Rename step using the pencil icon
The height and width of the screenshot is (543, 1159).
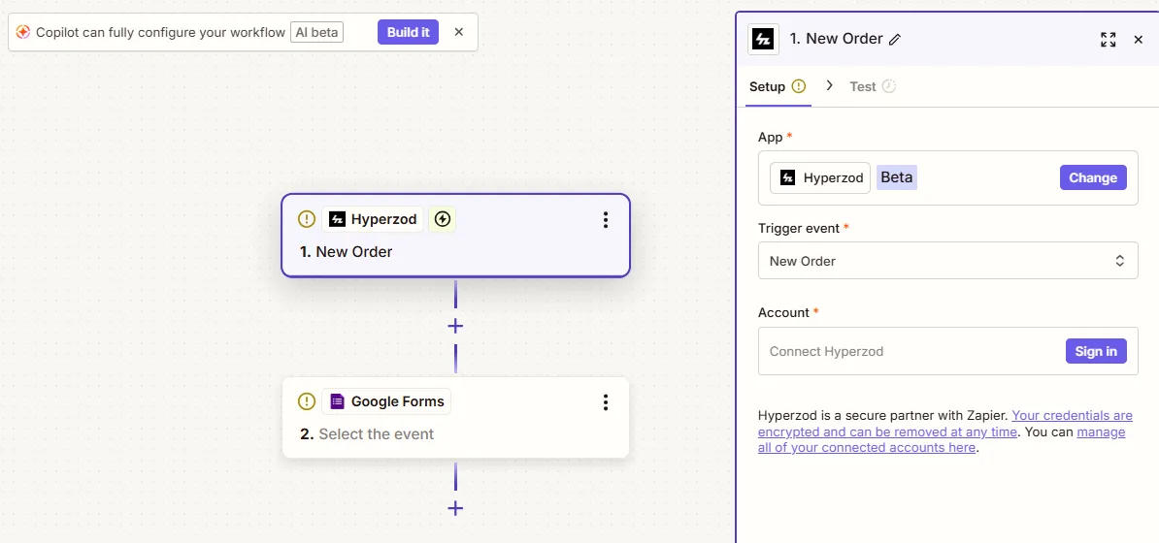tap(894, 40)
